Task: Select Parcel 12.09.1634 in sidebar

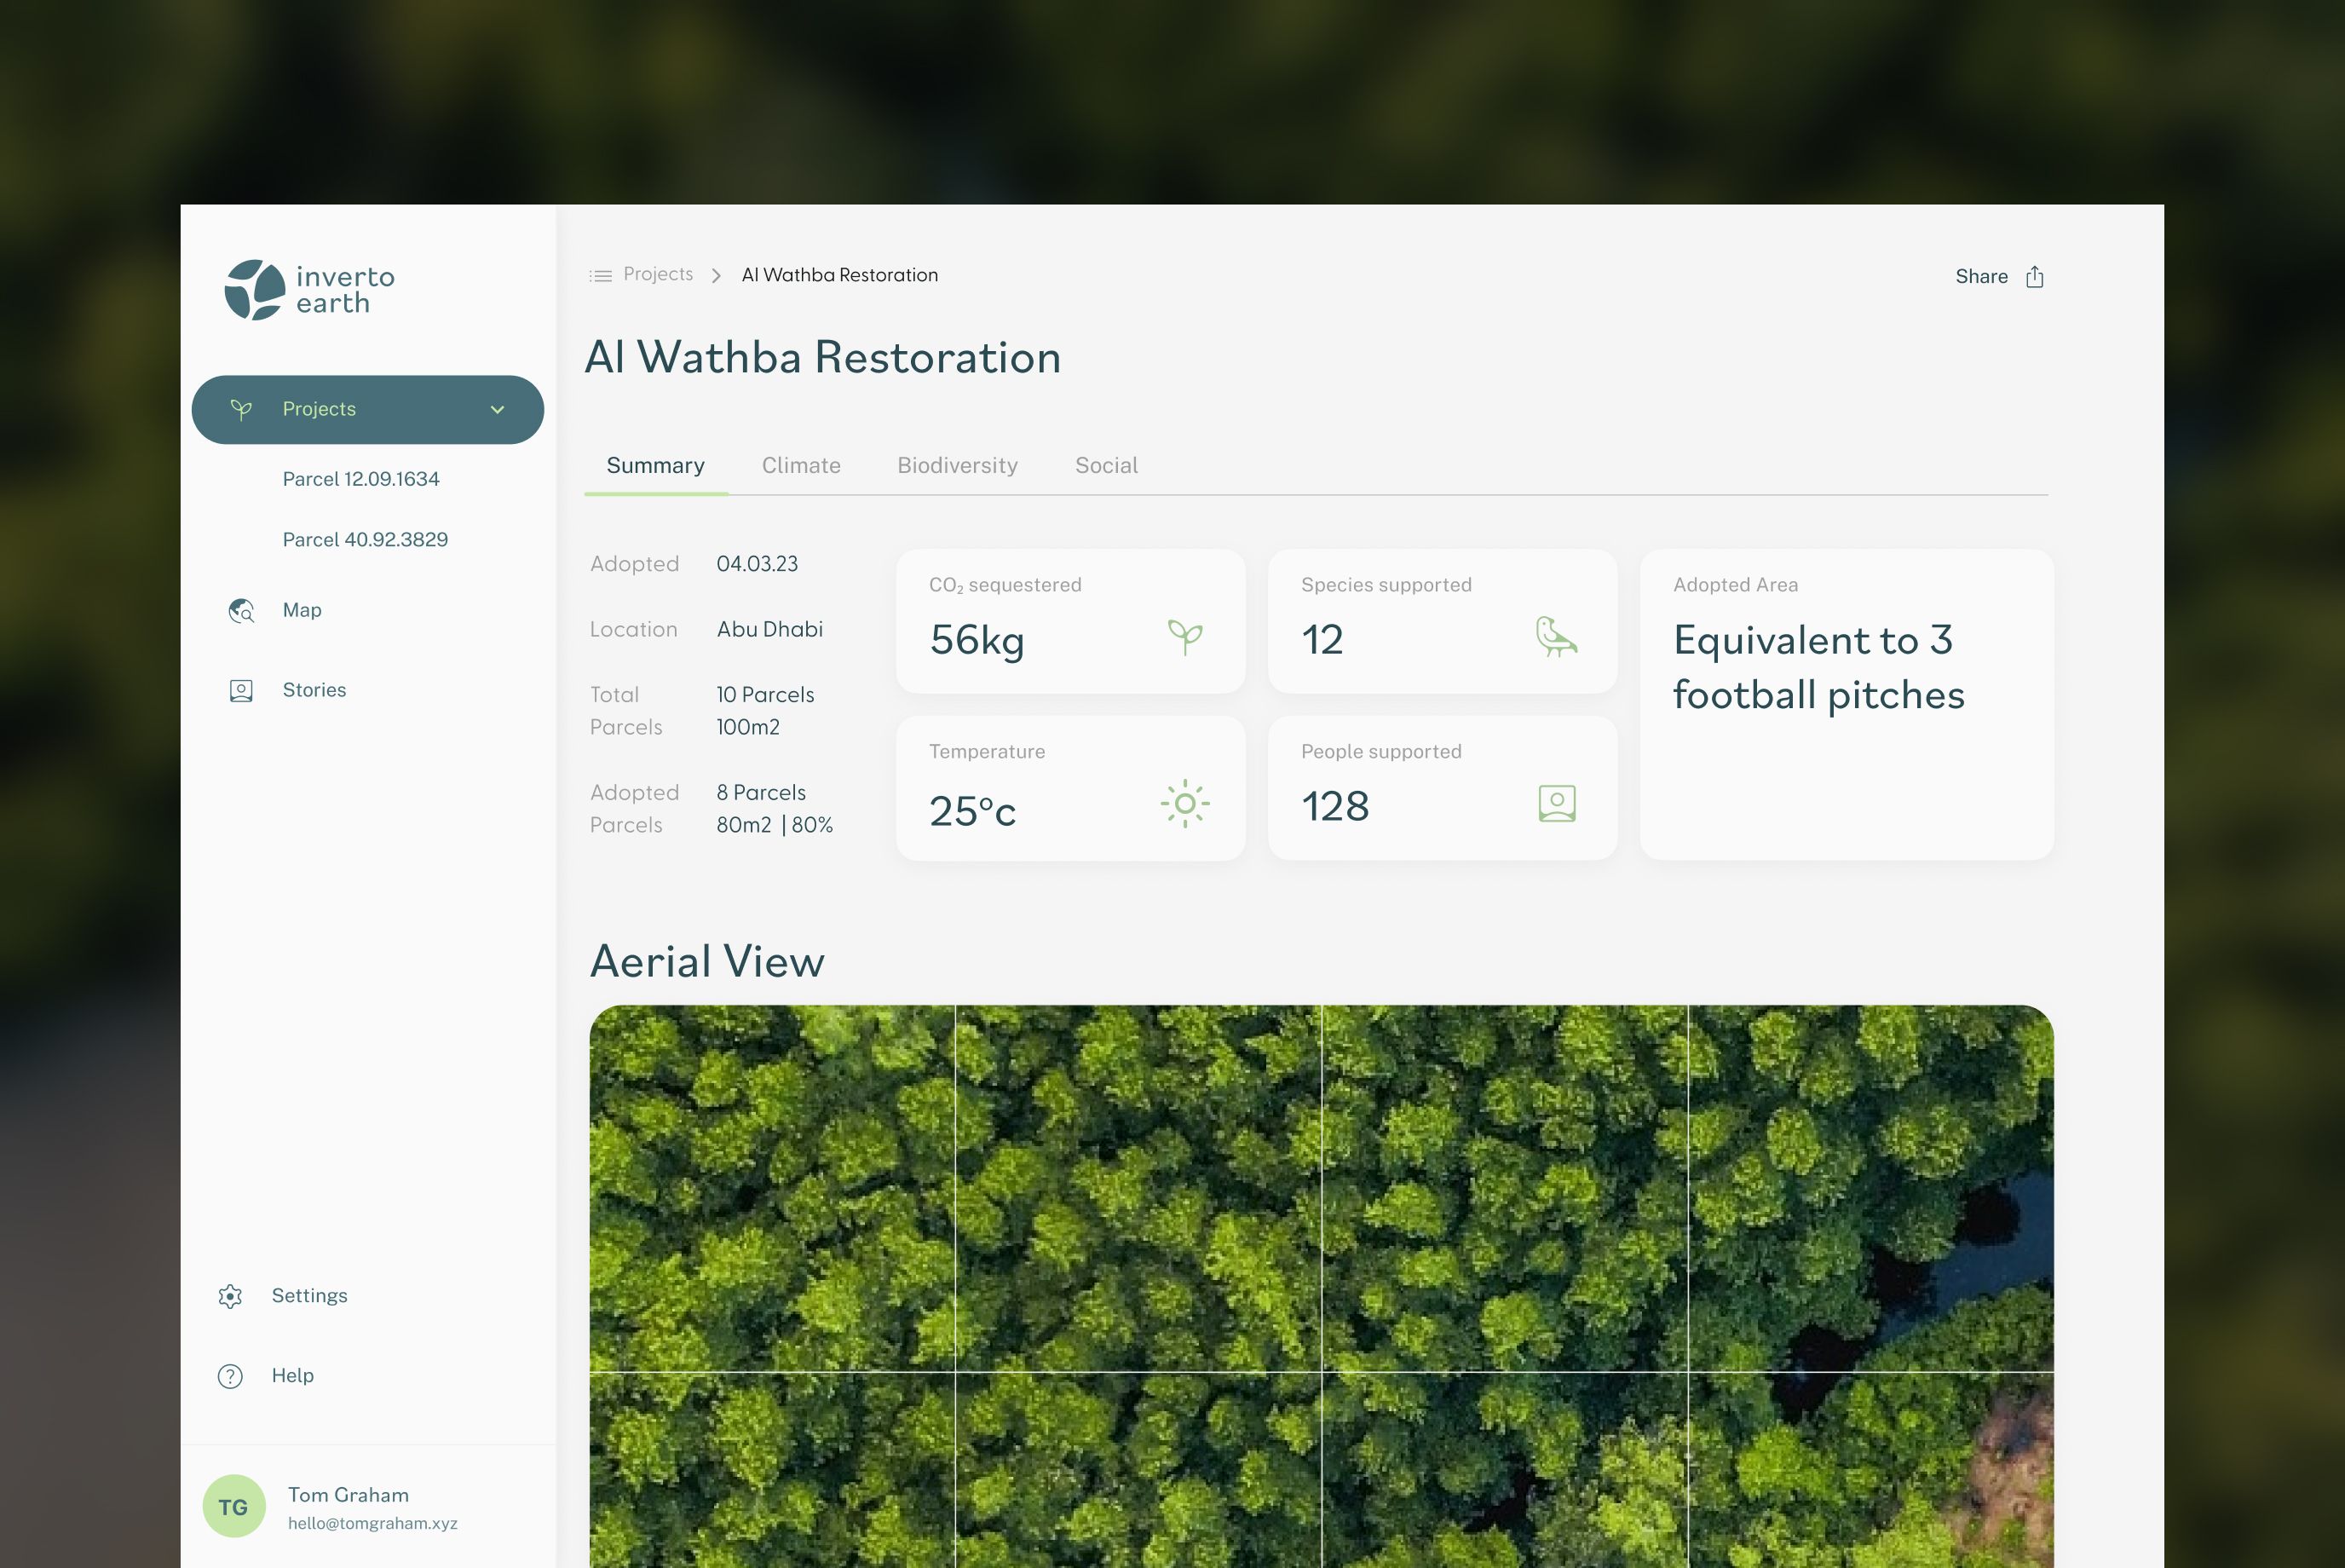Action: 361,479
